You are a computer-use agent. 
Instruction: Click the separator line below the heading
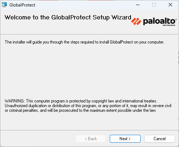pyautogui.click(x=89, y=34)
